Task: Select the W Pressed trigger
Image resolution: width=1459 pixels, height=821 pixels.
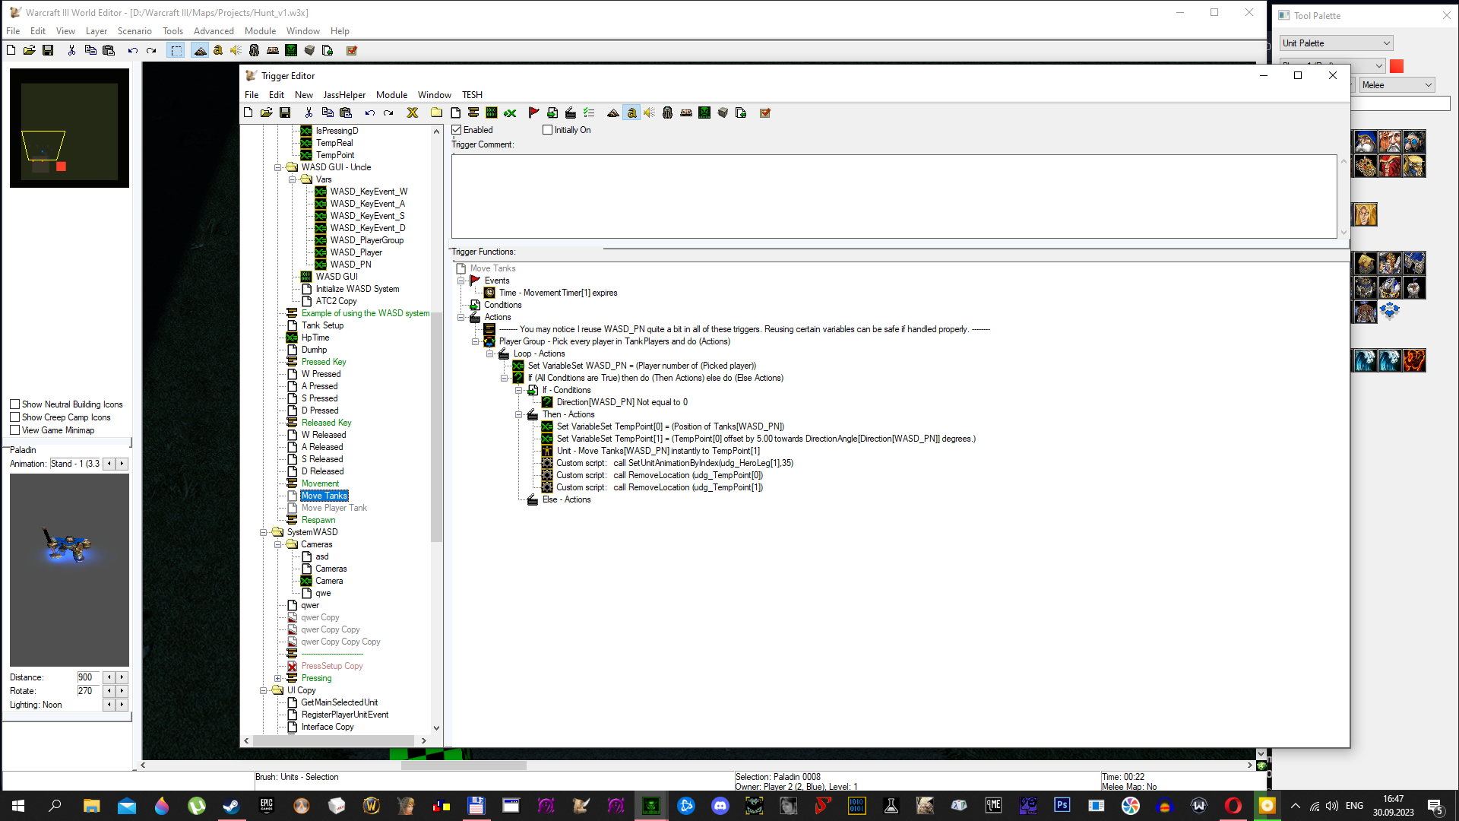Action: coord(321,374)
